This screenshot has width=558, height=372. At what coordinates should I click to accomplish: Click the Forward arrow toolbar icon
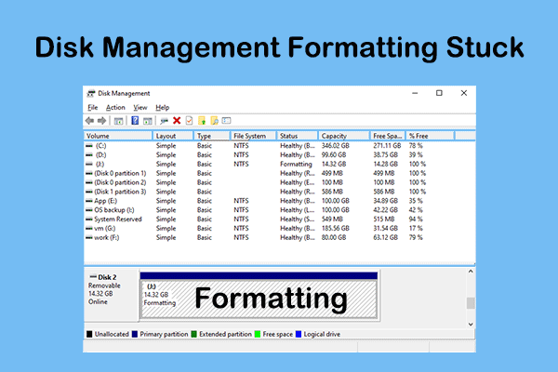[101, 121]
